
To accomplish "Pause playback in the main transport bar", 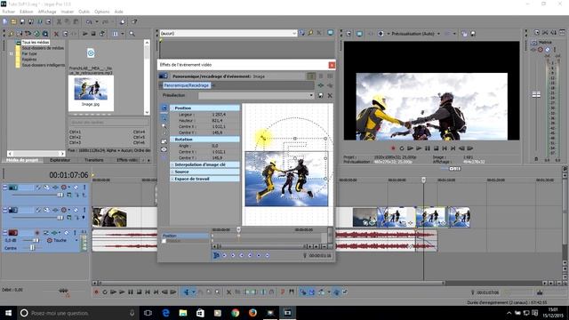I will coord(131,292).
